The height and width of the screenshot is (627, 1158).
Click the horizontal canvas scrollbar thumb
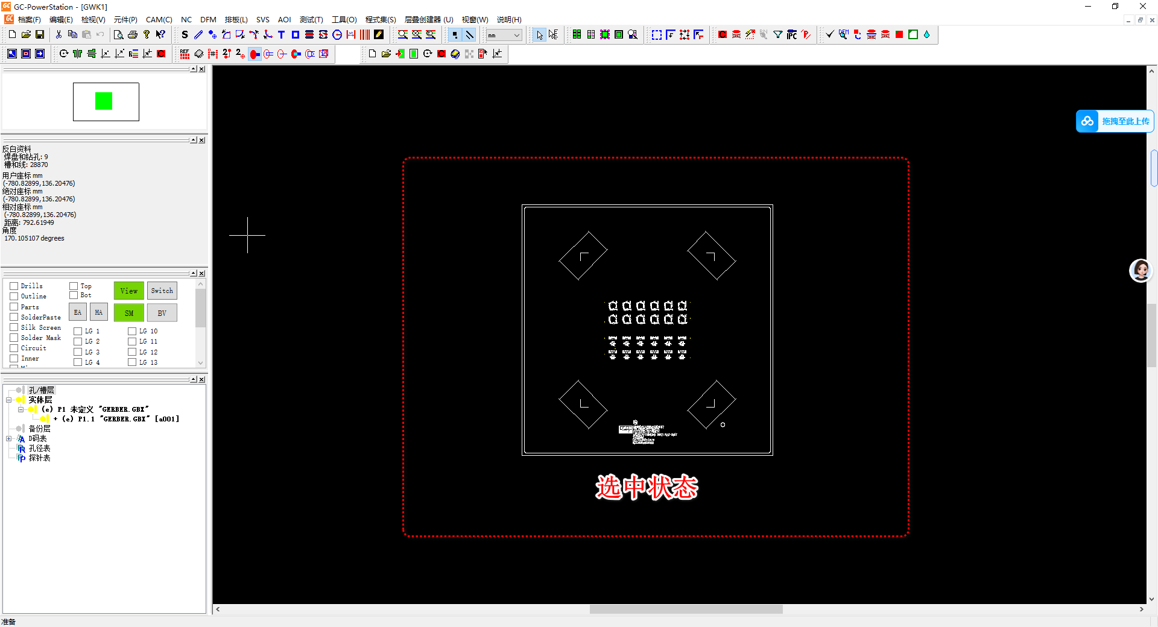(x=686, y=610)
